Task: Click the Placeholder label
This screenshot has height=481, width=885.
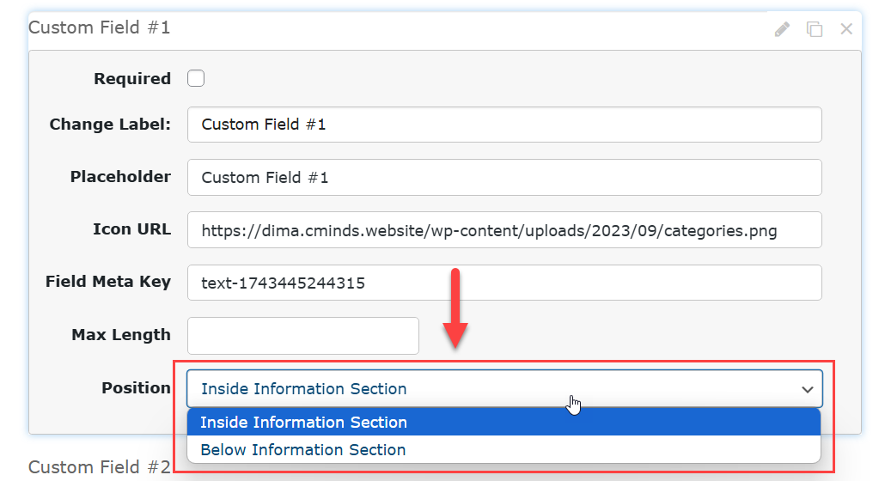Action: pos(120,177)
